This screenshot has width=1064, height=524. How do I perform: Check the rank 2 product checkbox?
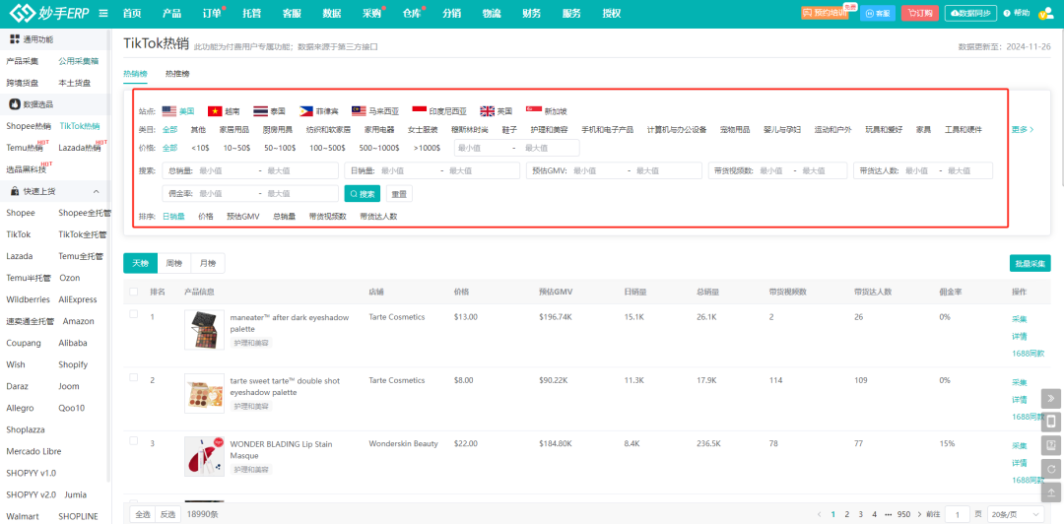[x=134, y=377]
